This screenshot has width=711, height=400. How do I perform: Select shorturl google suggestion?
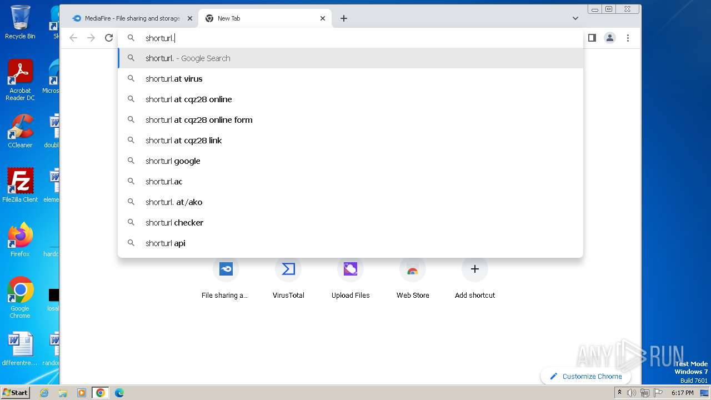tap(351, 161)
